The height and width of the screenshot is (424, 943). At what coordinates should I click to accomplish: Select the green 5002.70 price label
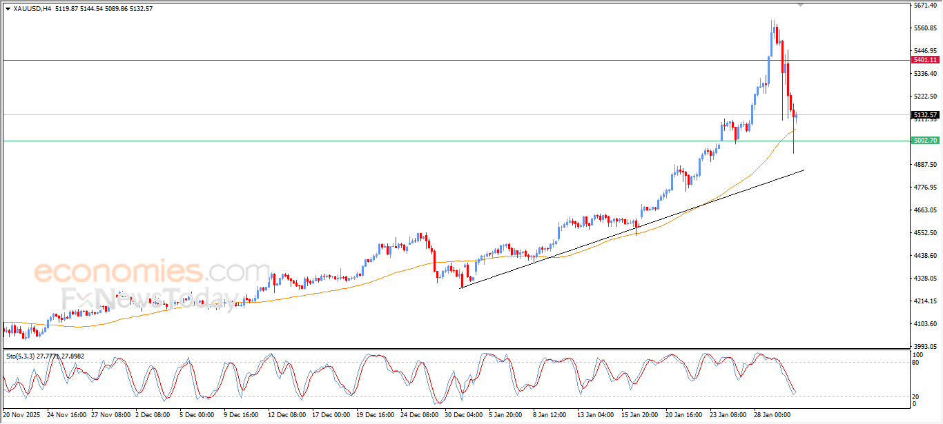tap(924, 141)
